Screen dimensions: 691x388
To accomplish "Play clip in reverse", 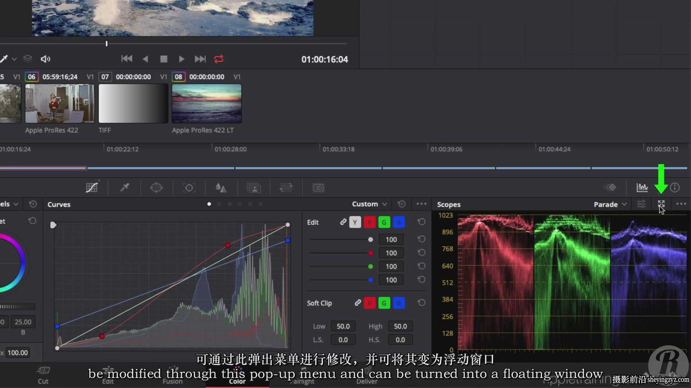I will 145,59.
